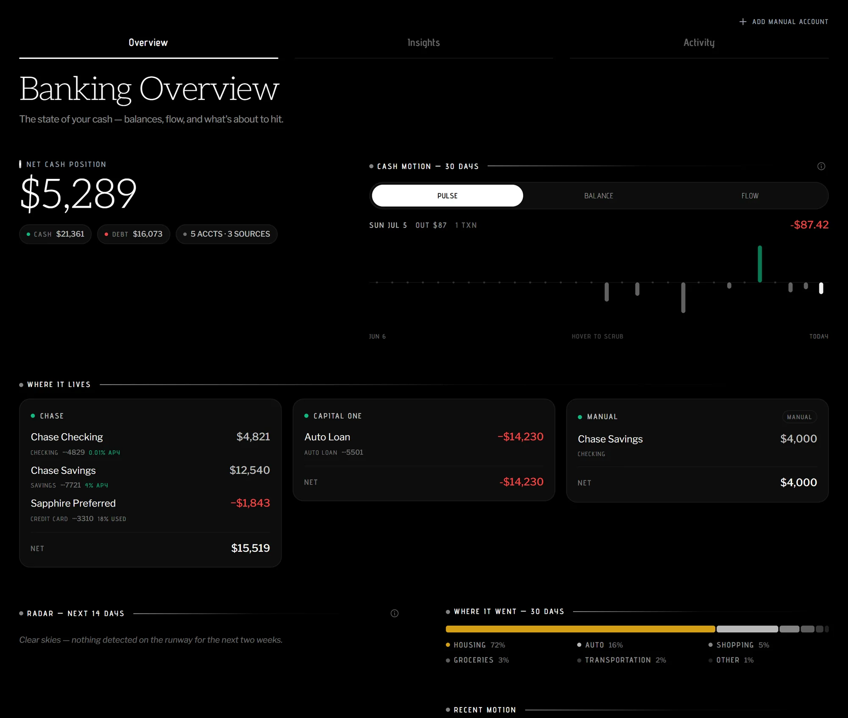The width and height of the screenshot is (848, 718).
Task: Click the SUN JUL 5 date label
Action: click(388, 225)
